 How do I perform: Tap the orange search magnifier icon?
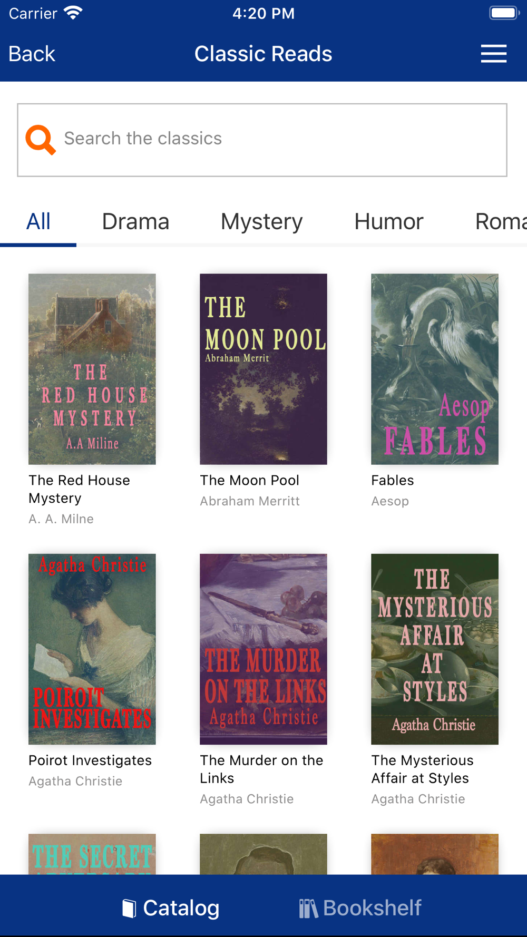click(x=41, y=140)
